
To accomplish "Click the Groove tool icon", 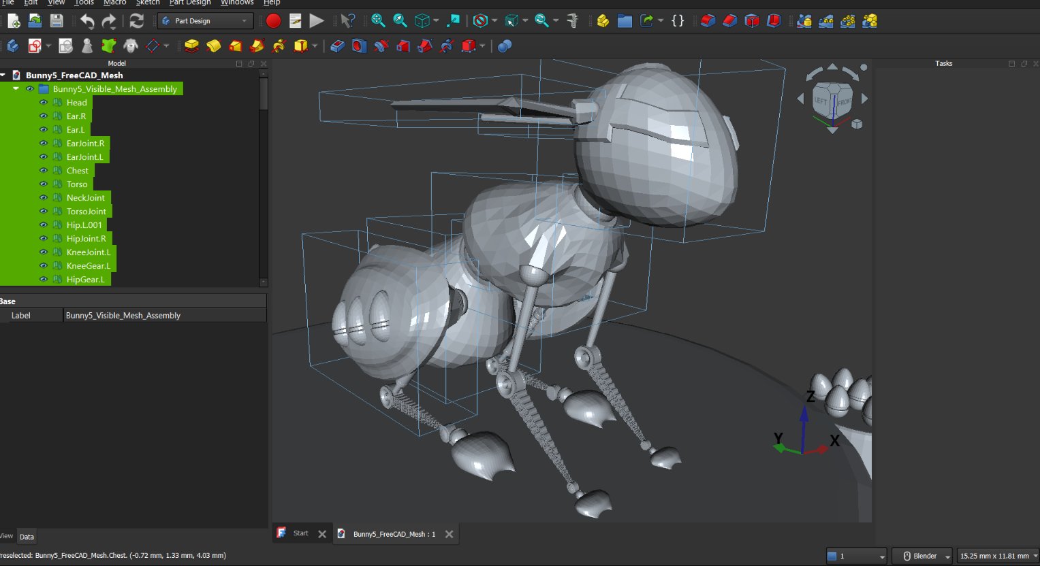I will click(x=381, y=46).
